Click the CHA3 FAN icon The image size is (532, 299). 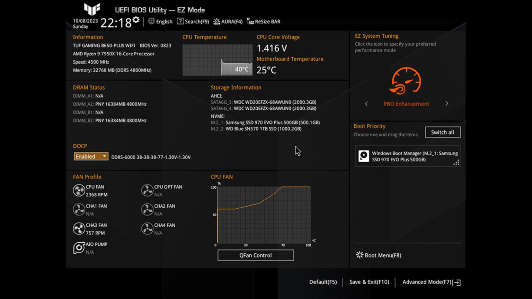click(x=79, y=228)
